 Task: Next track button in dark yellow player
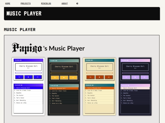[73, 77]
